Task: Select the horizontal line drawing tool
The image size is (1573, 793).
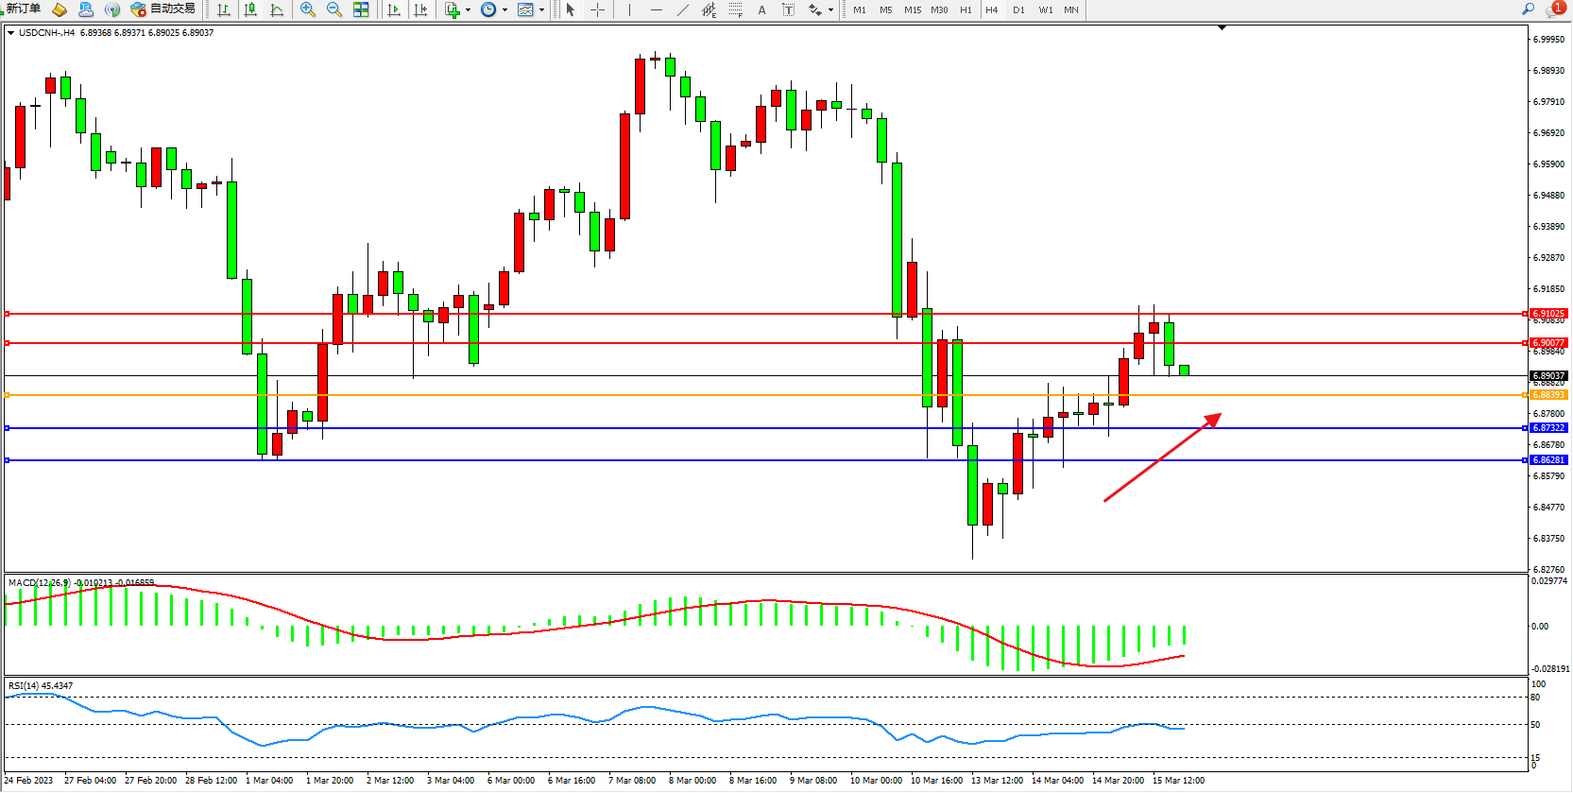Action: [657, 9]
